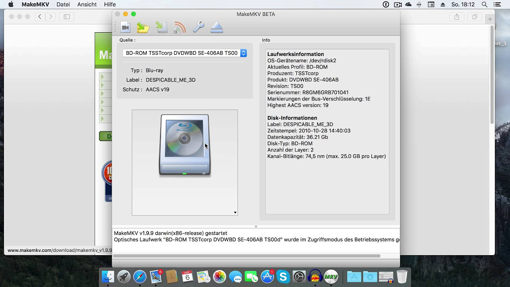Click the 'Disk-Informationen' heading

(292, 118)
